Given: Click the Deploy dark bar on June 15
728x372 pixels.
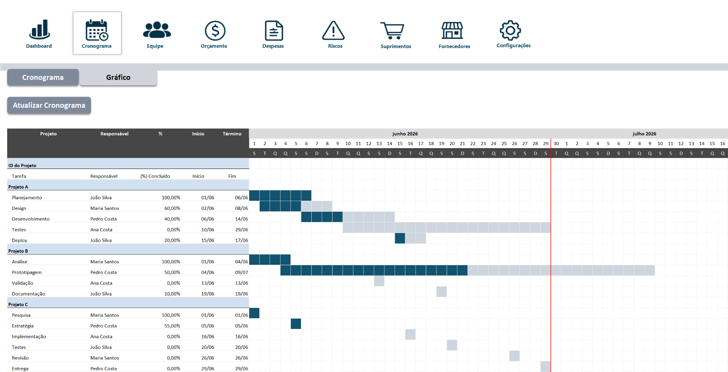Looking at the screenshot, I should (x=400, y=238).
